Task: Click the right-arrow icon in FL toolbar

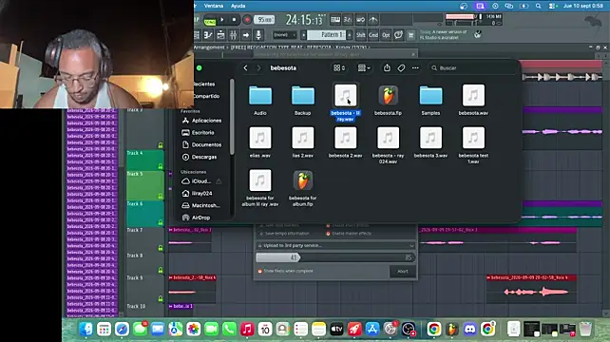Action: (246, 35)
